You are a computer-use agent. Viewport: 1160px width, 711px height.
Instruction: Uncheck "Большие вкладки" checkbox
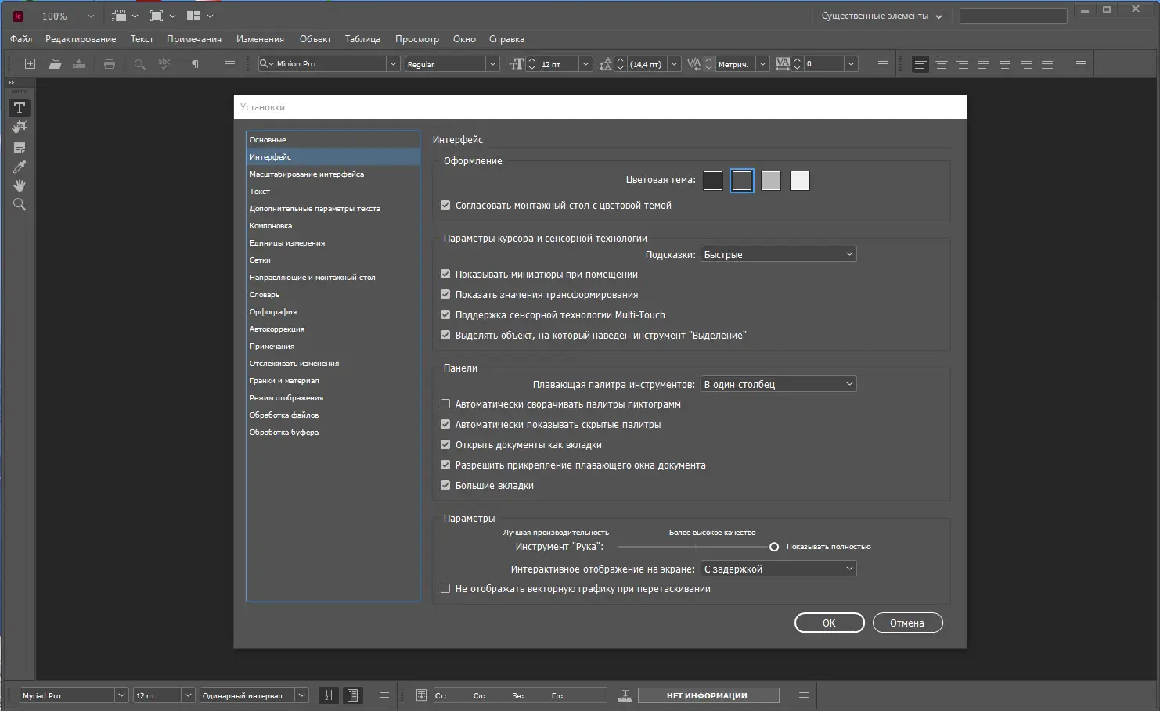445,486
